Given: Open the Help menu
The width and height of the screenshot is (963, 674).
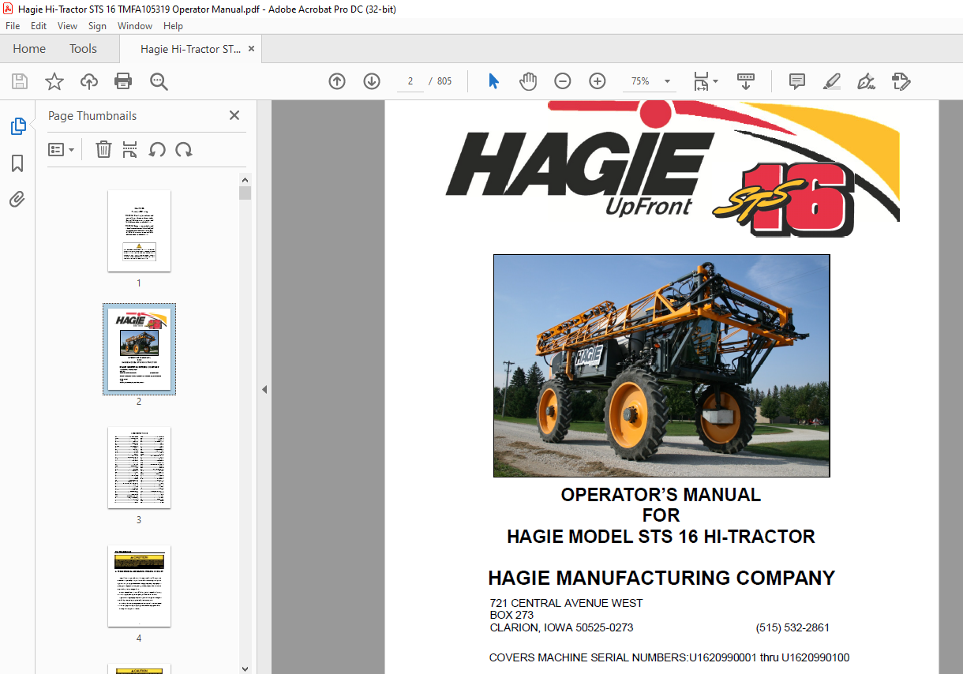Looking at the screenshot, I should pos(173,26).
